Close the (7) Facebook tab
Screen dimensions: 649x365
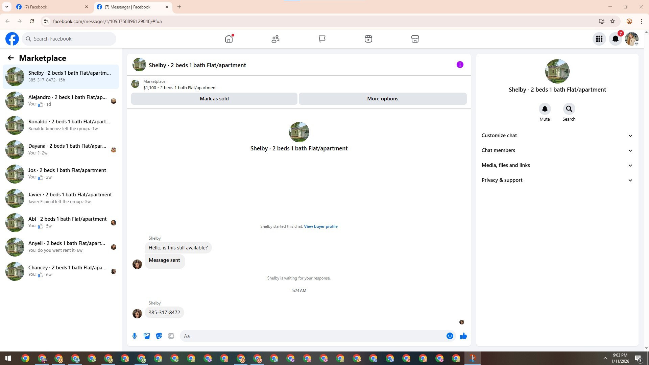click(87, 7)
